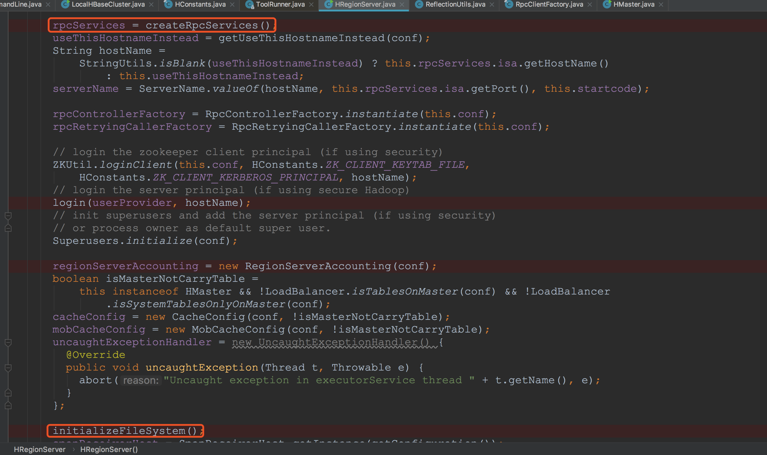Close the LocalHBaseCluster.java tab
The image size is (767, 455).
click(151, 5)
